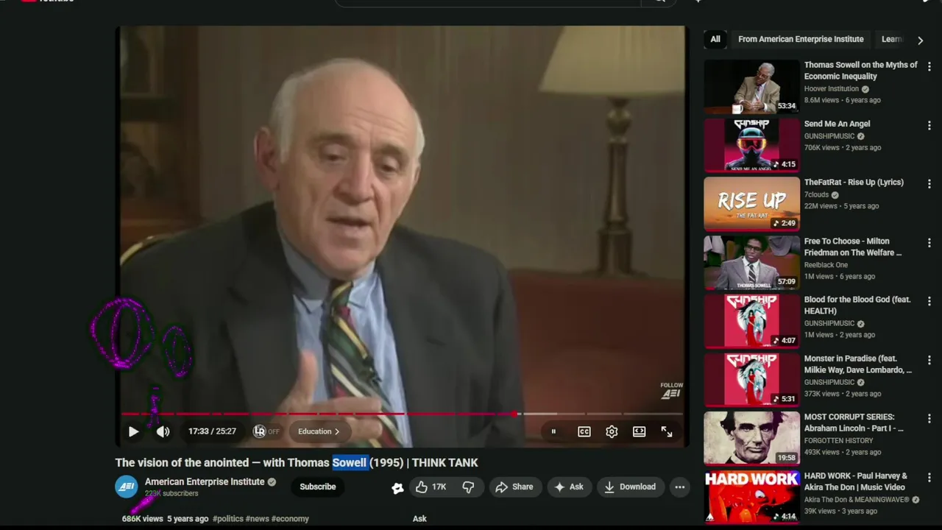The image size is (942, 530).
Task: Click the 7clouds channel name
Action: 816,195
